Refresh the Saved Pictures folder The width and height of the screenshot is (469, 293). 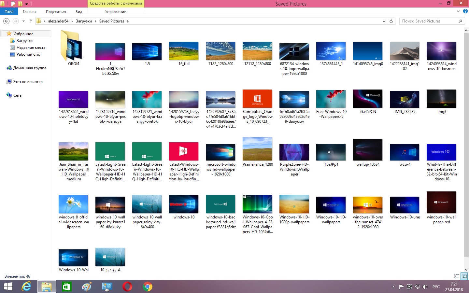[391, 21]
